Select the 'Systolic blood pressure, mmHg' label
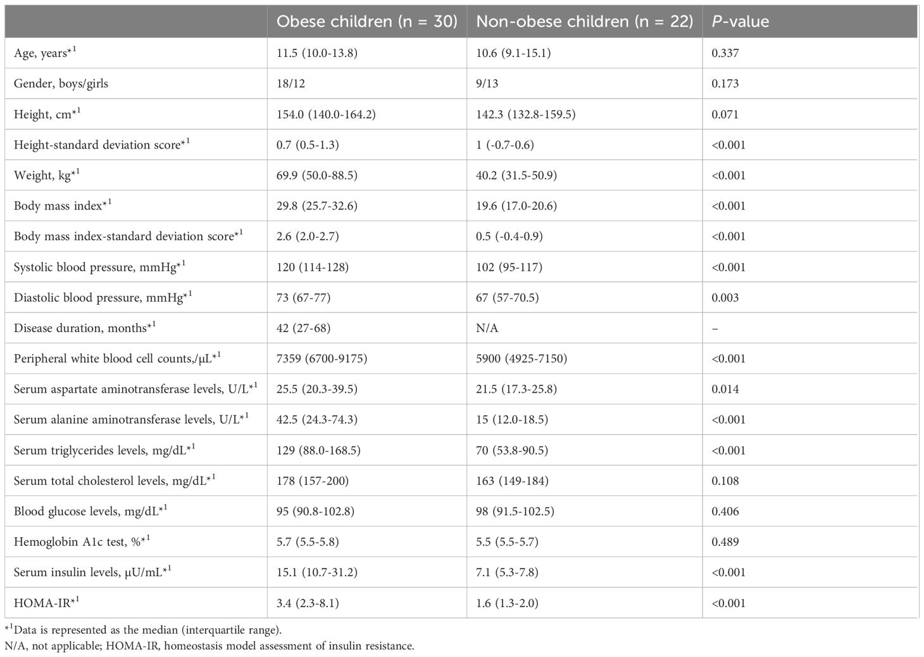 tap(100, 266)
